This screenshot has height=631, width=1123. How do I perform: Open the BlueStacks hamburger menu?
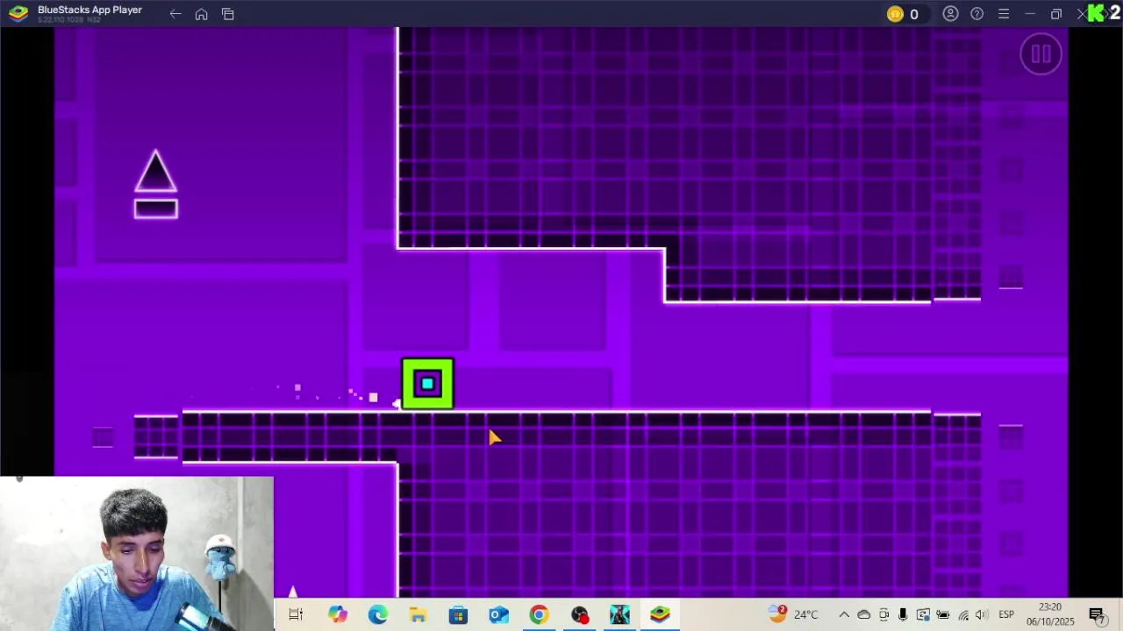pyautogui.click(x=1004, y=14)
